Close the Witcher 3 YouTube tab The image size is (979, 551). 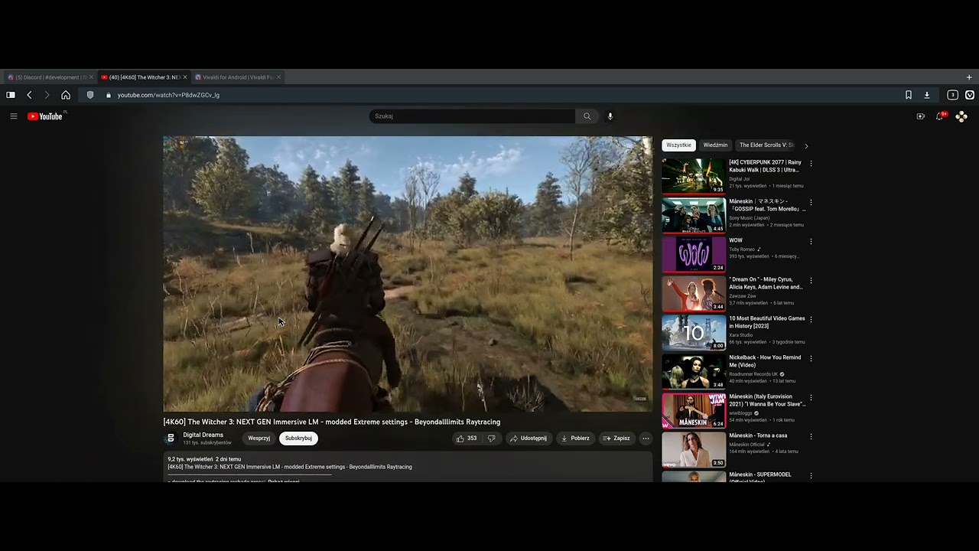coord(185,77)
